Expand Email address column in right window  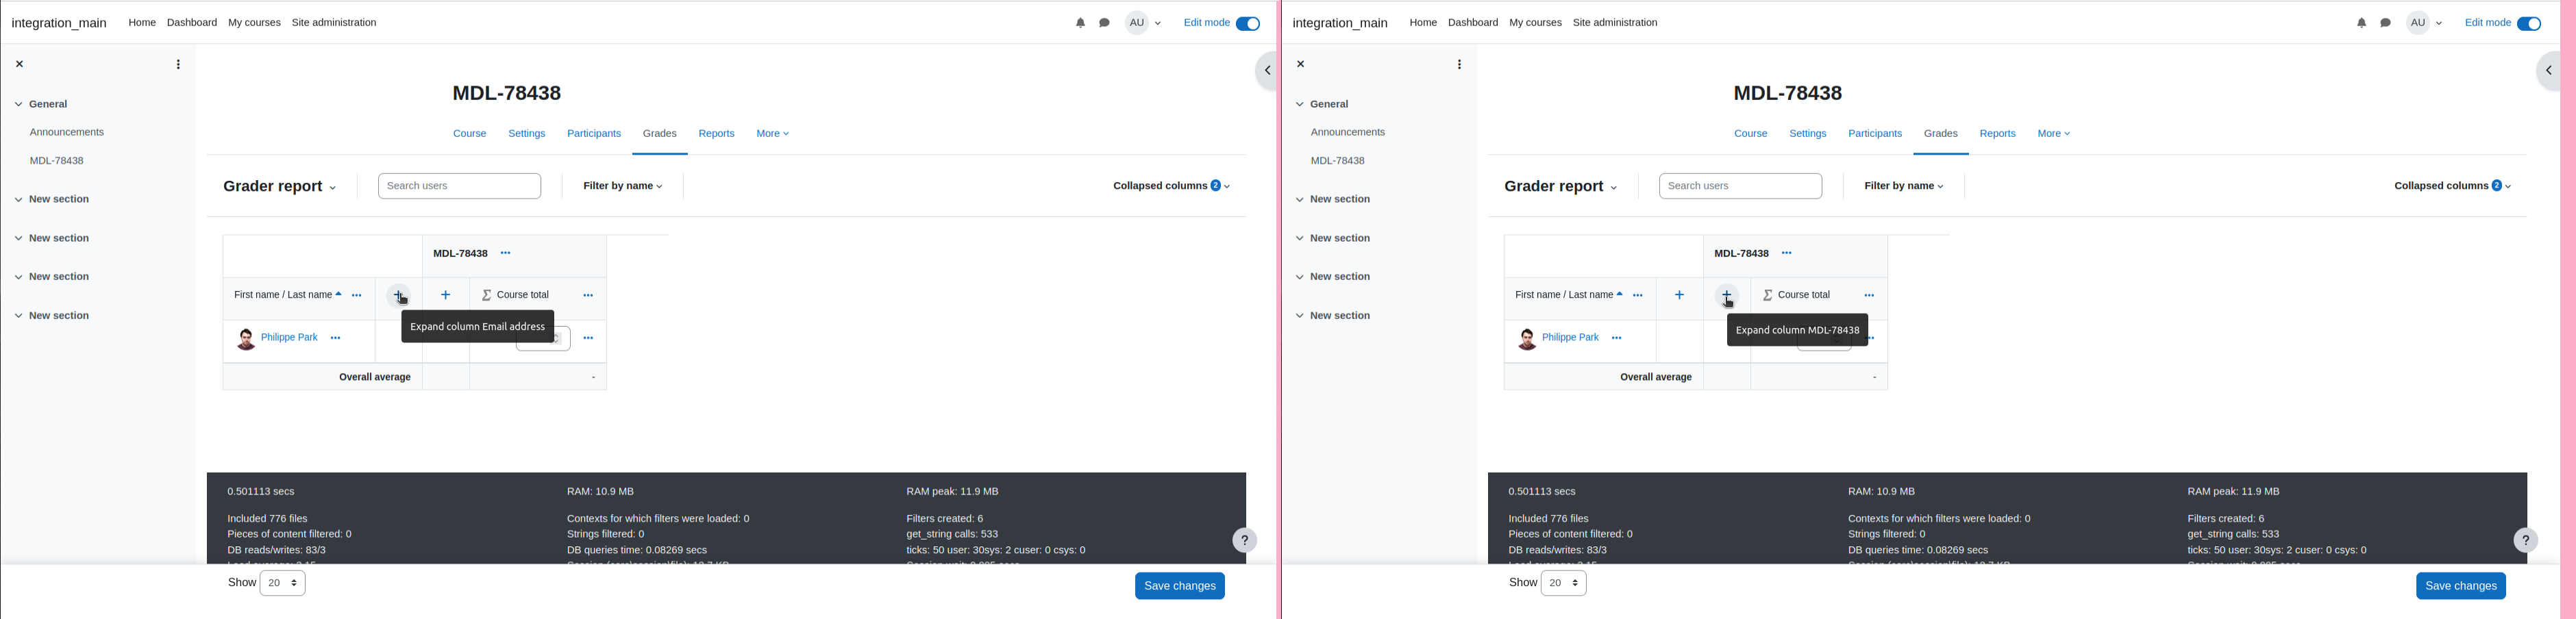point(1679,295)
